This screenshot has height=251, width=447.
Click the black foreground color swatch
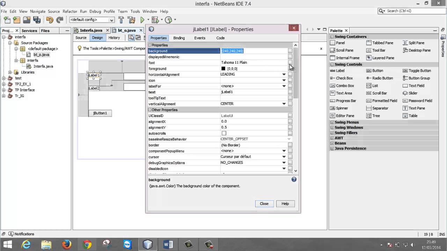pos(223,69)
